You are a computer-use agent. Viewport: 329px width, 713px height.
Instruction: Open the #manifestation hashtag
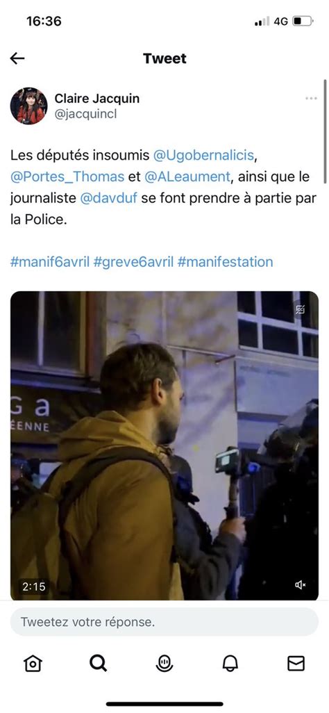pos(226,262)
